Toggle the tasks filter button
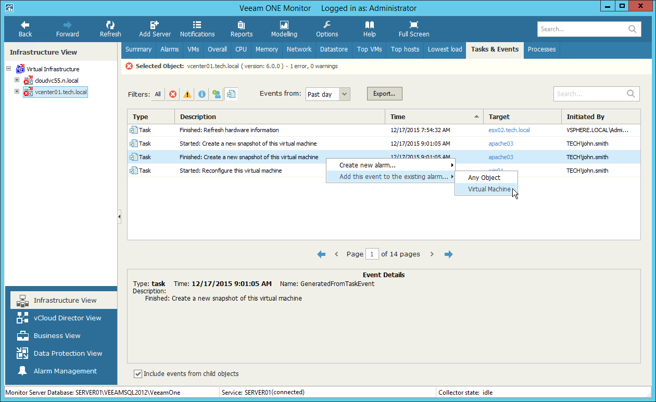 231,94
